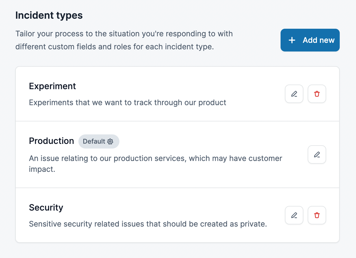Click the 'Incident types' heading
The height and width of the screenshot is (258, 356).
[49, 15]
